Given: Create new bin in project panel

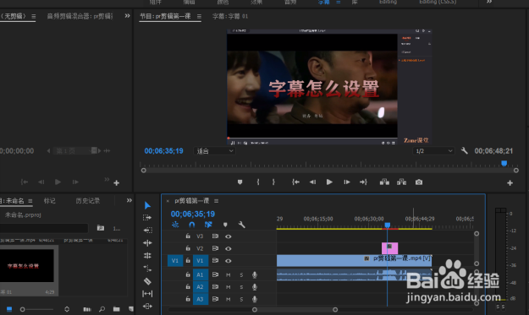Looking at the screenshot, I should pos(117,309).
